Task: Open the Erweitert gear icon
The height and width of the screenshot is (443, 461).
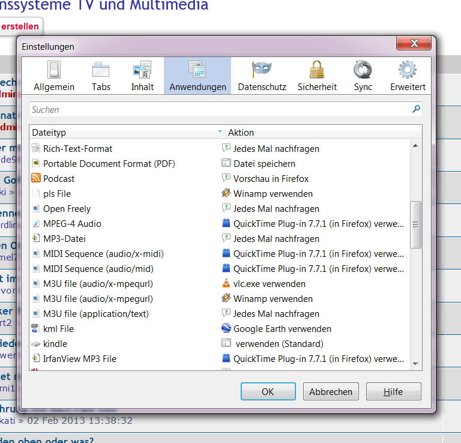Action: (408, 70)
